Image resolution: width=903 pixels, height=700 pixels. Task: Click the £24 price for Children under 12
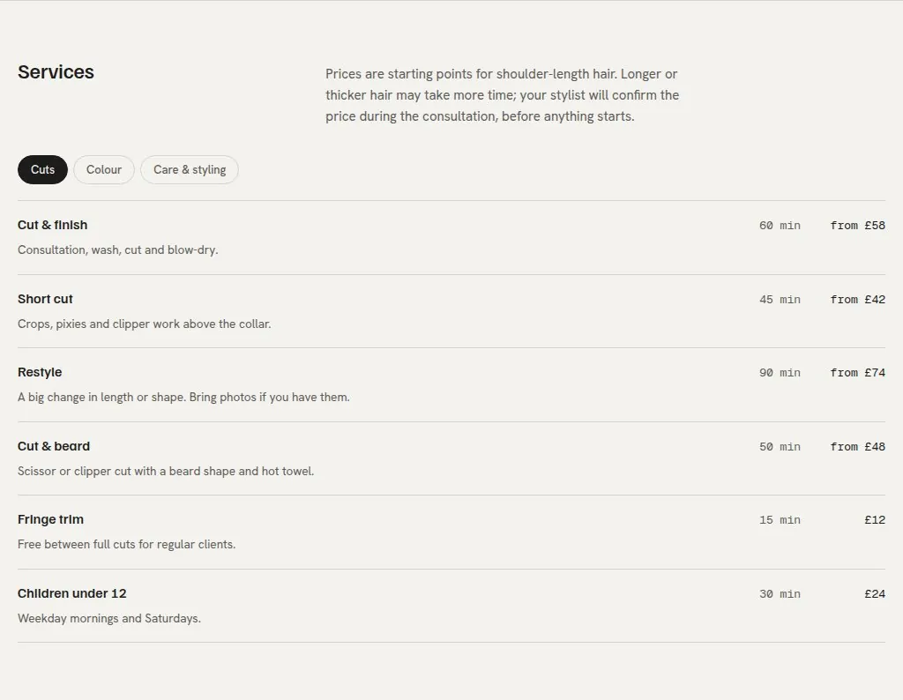tap(875, 594)
